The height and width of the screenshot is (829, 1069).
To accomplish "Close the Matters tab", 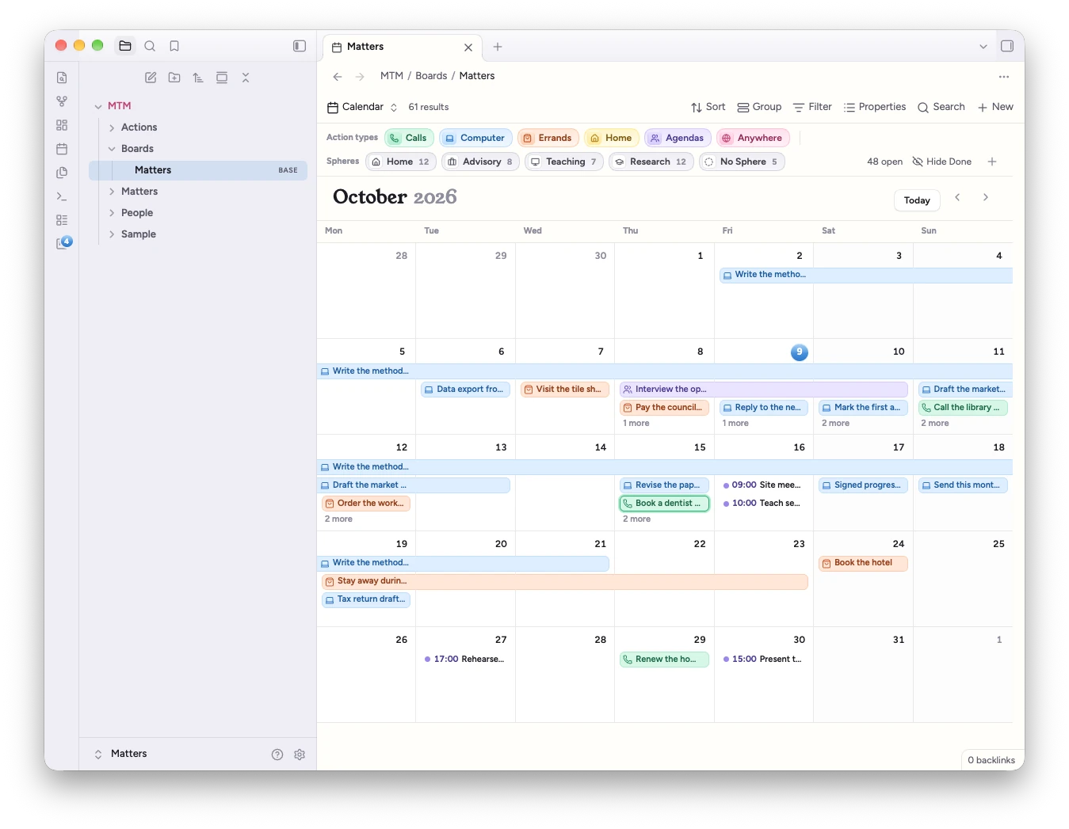I will pyautogui.click(x=468, y=48).
